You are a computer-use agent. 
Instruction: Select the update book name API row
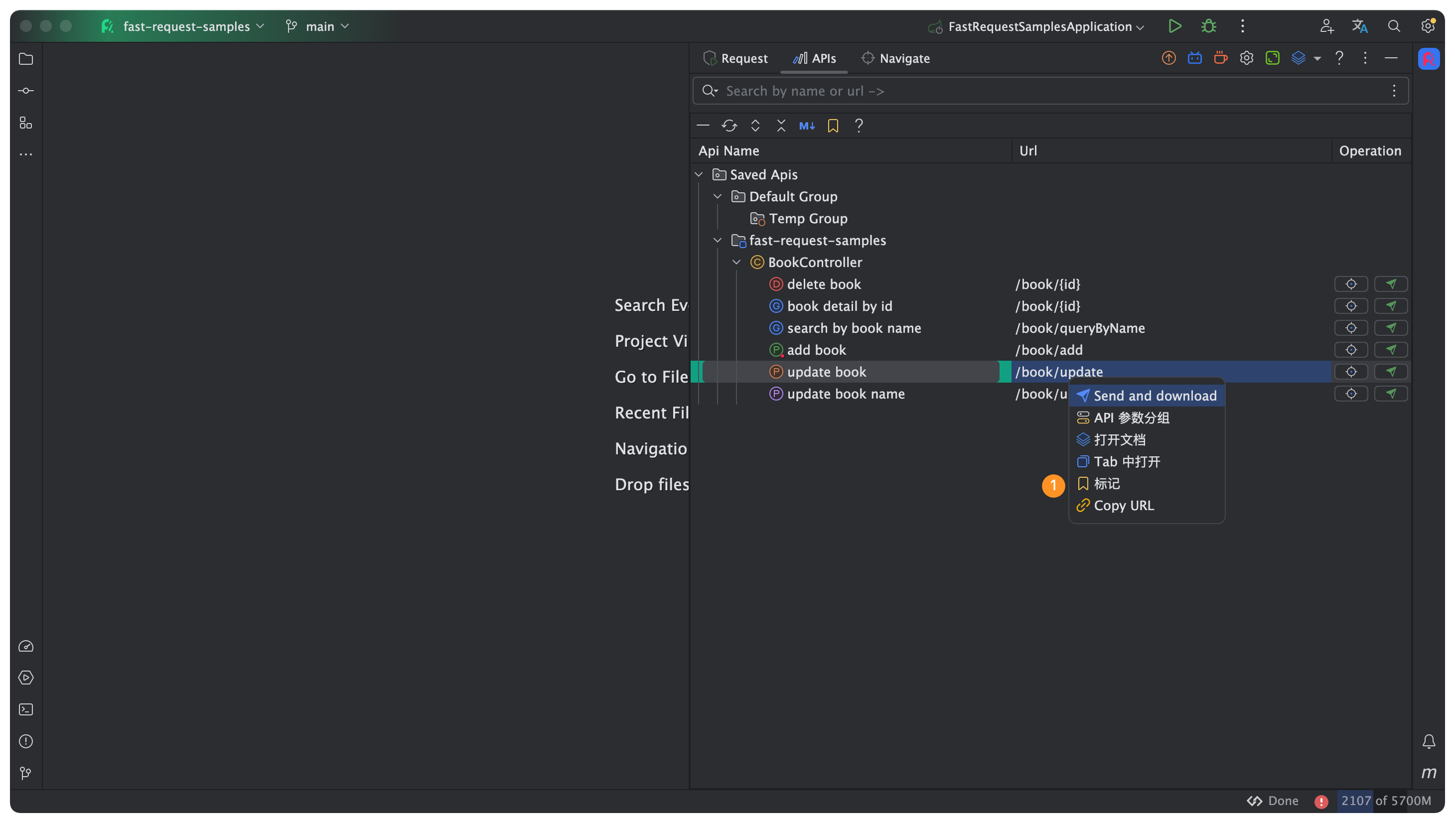pyautogui.click(x=846, y=394)
